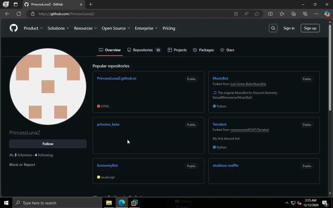Image resolution: width=333 pixels, height=208 pixels.
Task: Go back using the back arrow
Action: point(7,14)
